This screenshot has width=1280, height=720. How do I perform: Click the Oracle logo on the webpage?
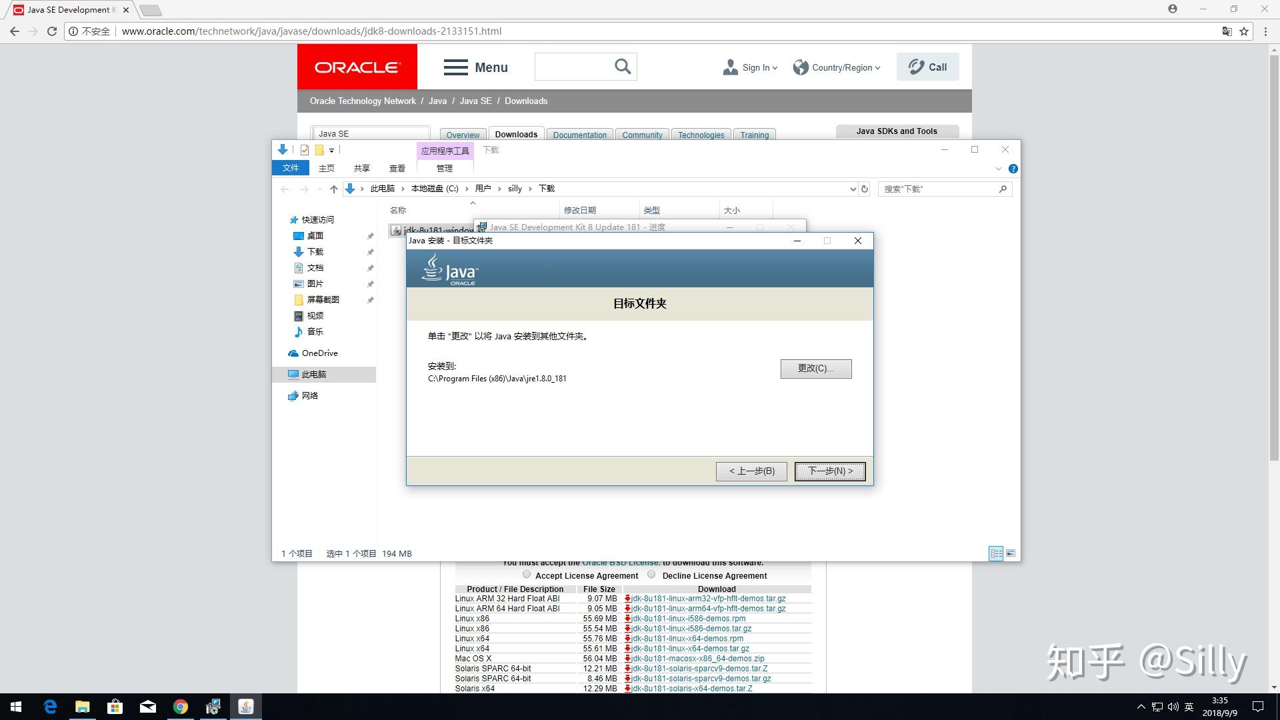(x=357, y=67)
